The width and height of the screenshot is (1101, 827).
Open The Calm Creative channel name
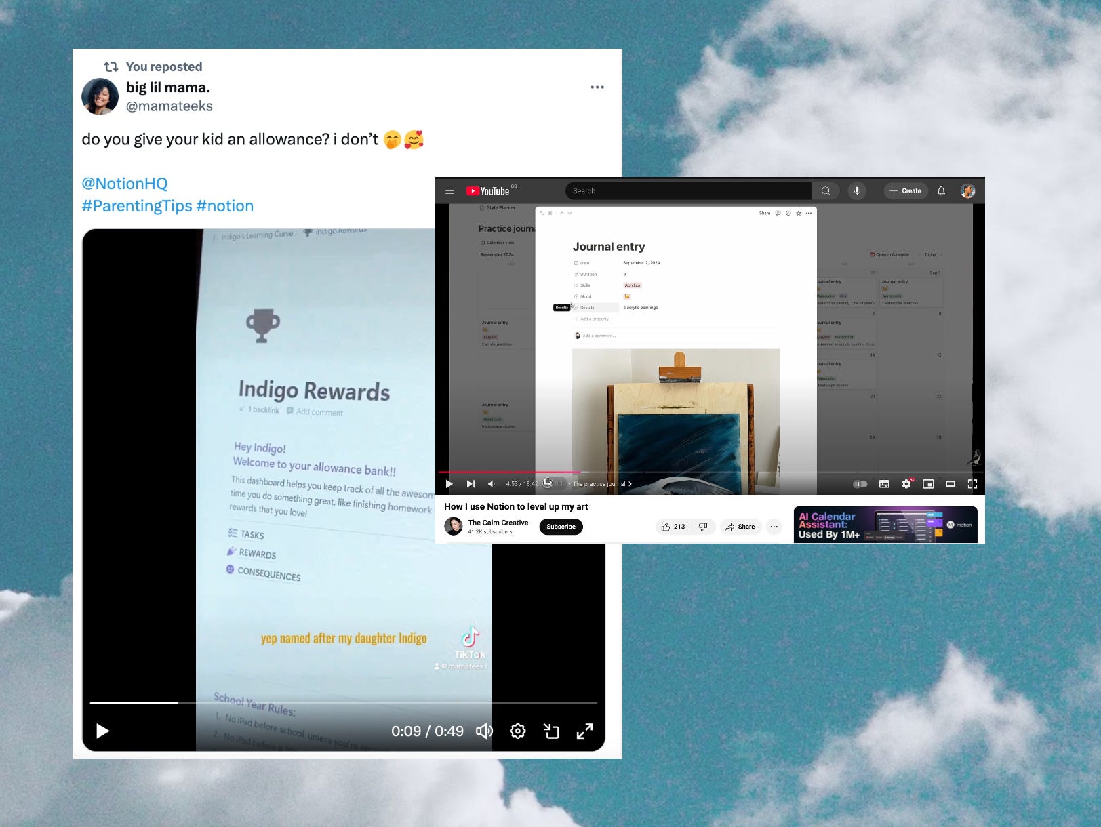498,523
